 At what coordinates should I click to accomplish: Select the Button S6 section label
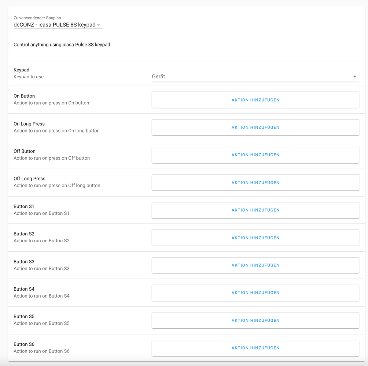(x=24, y=344)
